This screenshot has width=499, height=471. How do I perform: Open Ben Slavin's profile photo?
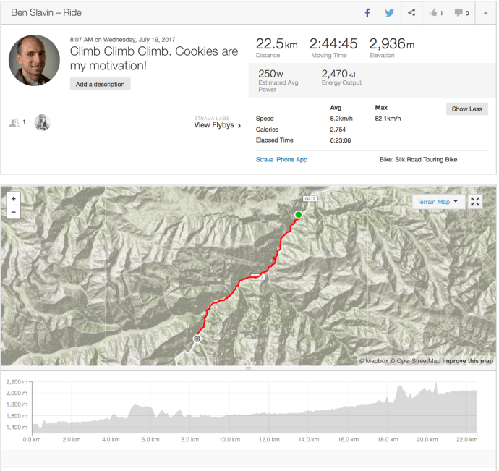34,60
